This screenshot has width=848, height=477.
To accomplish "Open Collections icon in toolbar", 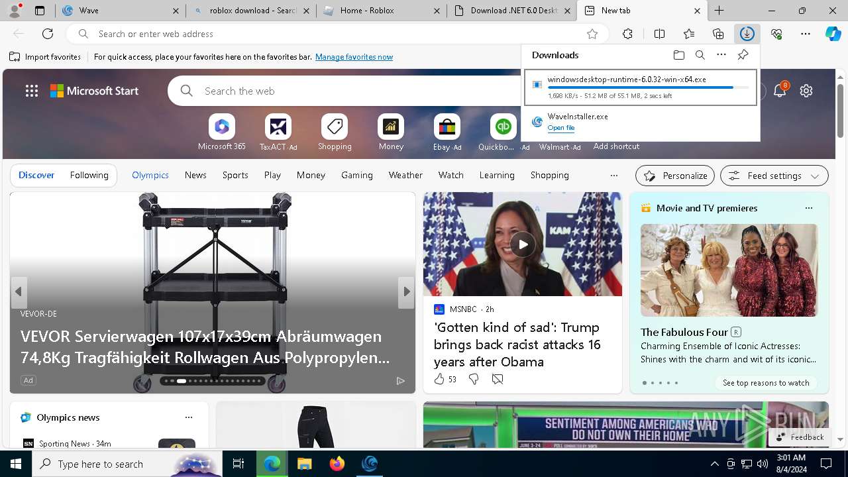I will pos(718,34).
